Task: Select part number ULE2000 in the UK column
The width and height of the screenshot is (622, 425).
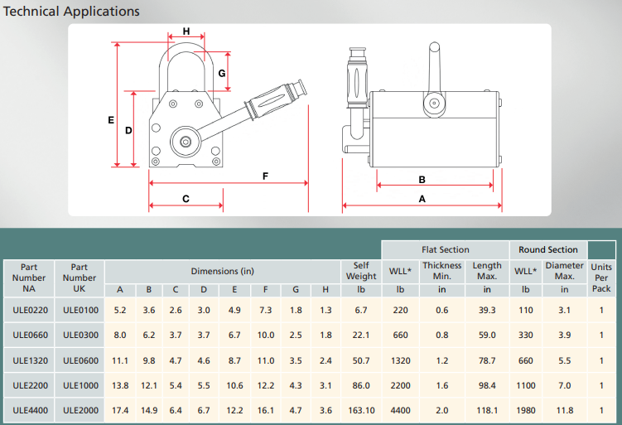Action: click(80, 409)
